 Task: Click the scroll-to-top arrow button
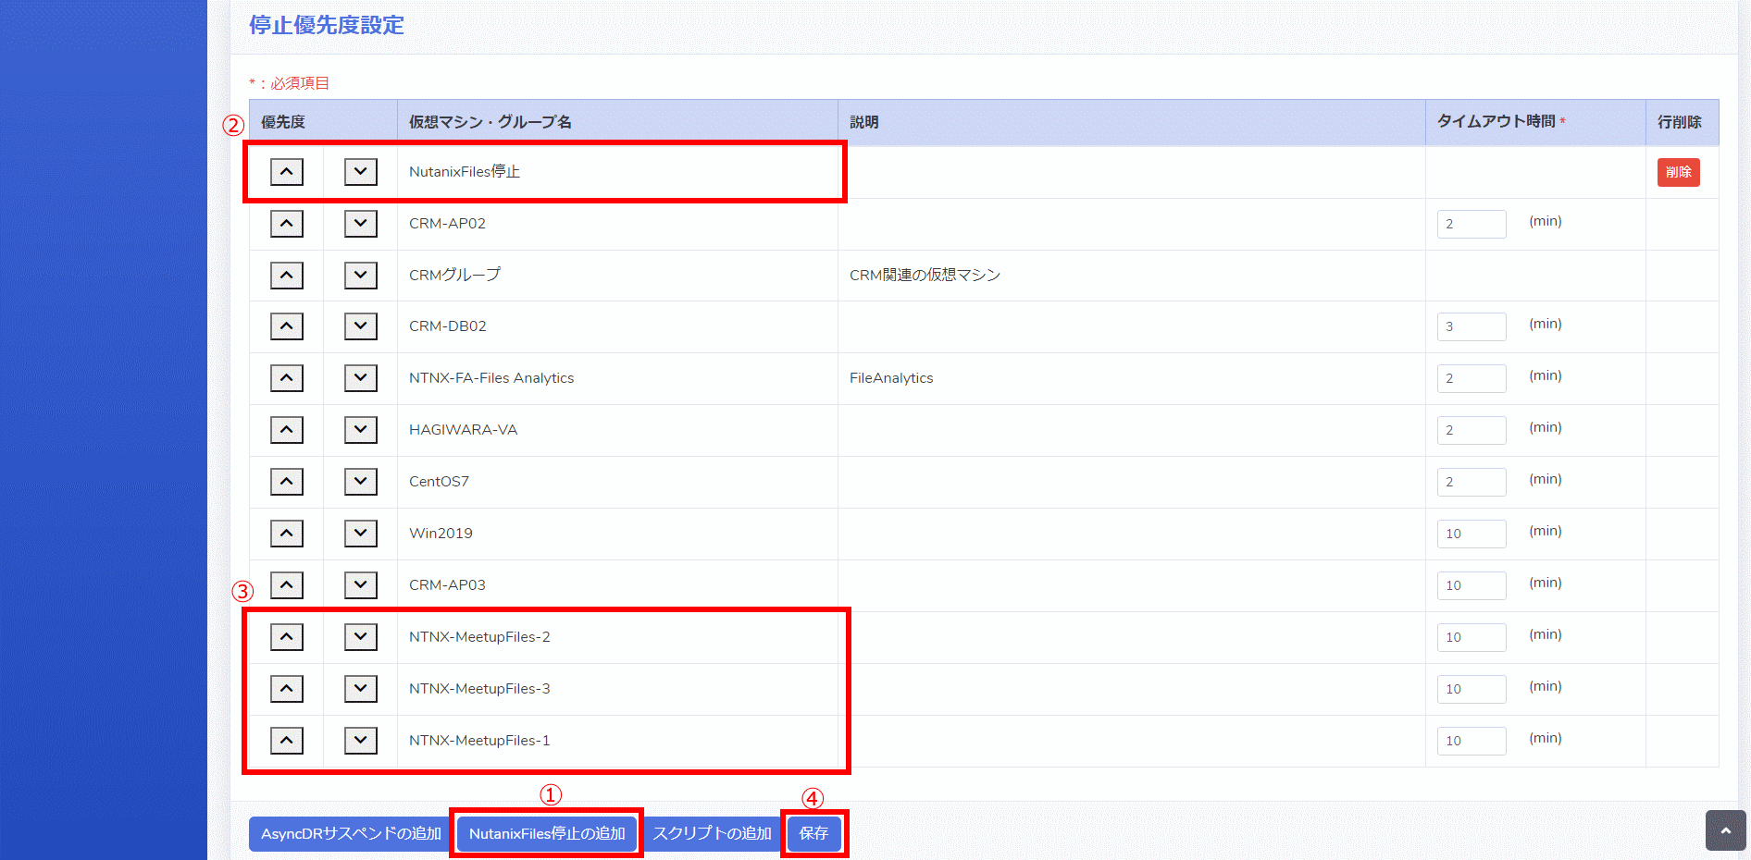coord(1725,830)
